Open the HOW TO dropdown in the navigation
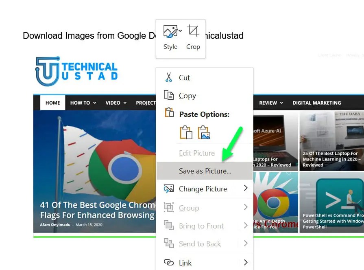 click(x=83, y=103)
